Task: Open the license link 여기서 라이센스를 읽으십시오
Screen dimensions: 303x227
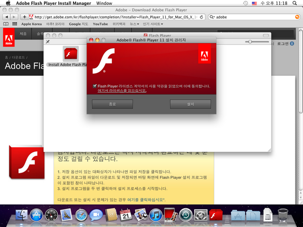Action: [x=122, y=90]
